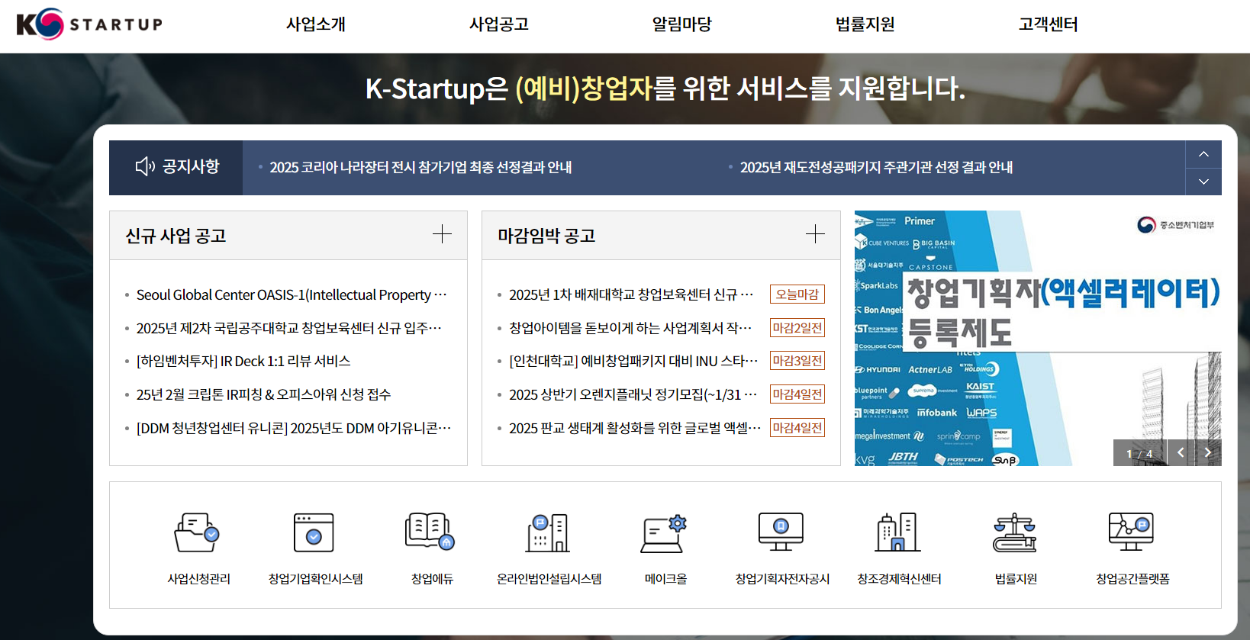
Task: Click the 1 / 4 slide counter
Action: point(1139,453)
